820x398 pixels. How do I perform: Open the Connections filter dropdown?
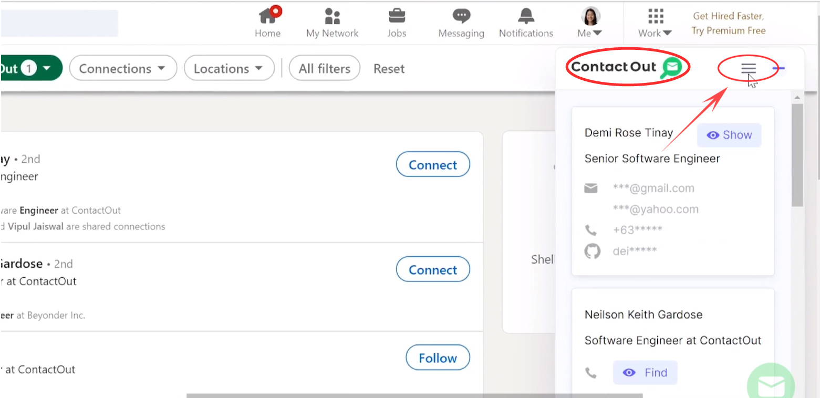coord(123,68)
